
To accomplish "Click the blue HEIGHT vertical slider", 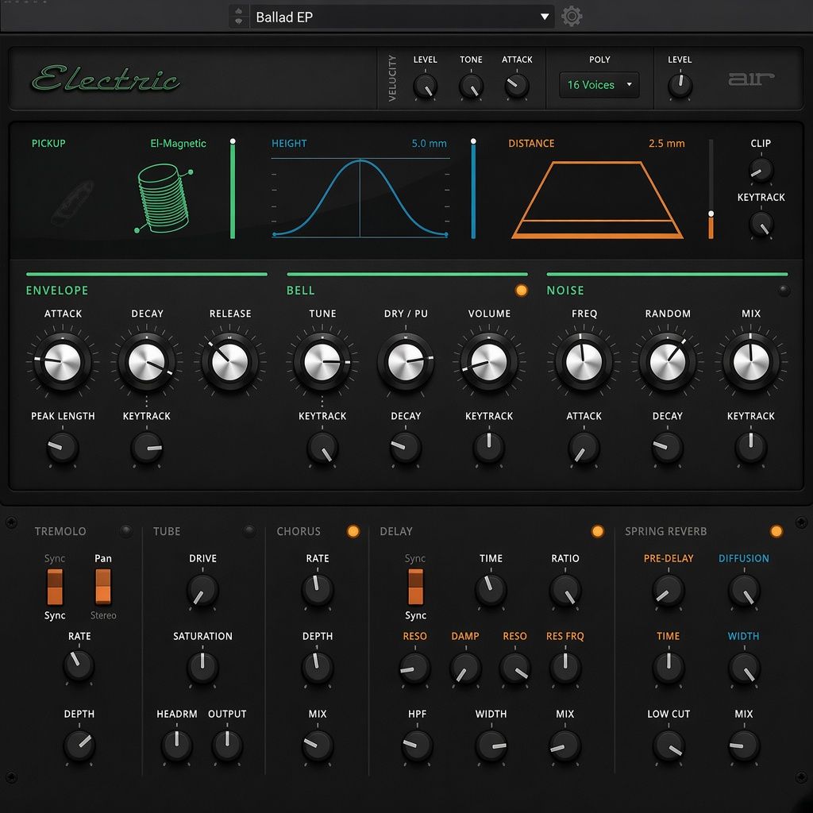I will 473,189.
